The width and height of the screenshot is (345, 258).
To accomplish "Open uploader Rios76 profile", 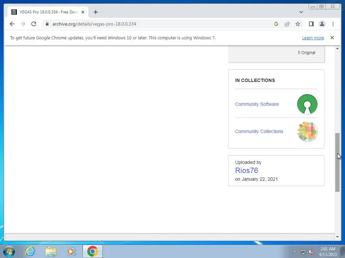I will coord(246,170).
